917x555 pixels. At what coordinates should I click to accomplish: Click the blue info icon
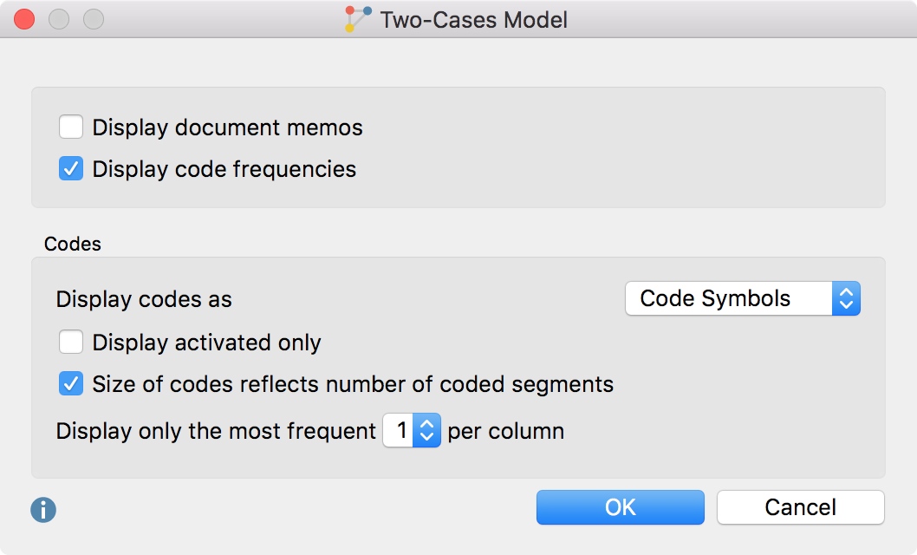tap(43, 509)
